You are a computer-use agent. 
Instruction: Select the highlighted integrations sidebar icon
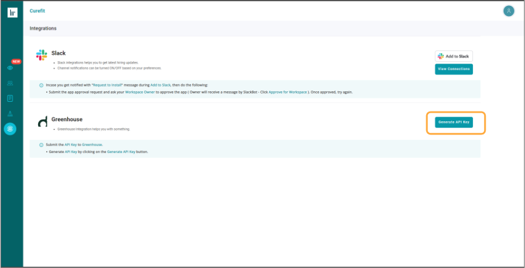tap(10, 129)
